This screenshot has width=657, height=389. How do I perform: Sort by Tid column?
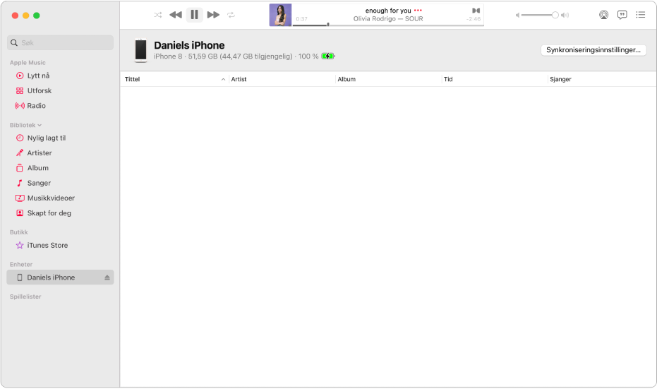click(x=495, y=79)
